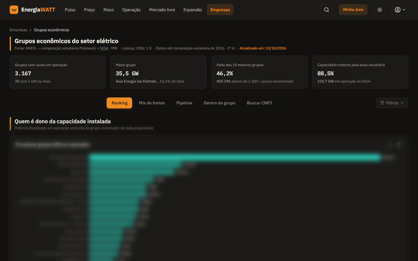This screenshot has height=261, width=418.
Task: Expand the Filtros dropdown
Action: tap(392, 103)
